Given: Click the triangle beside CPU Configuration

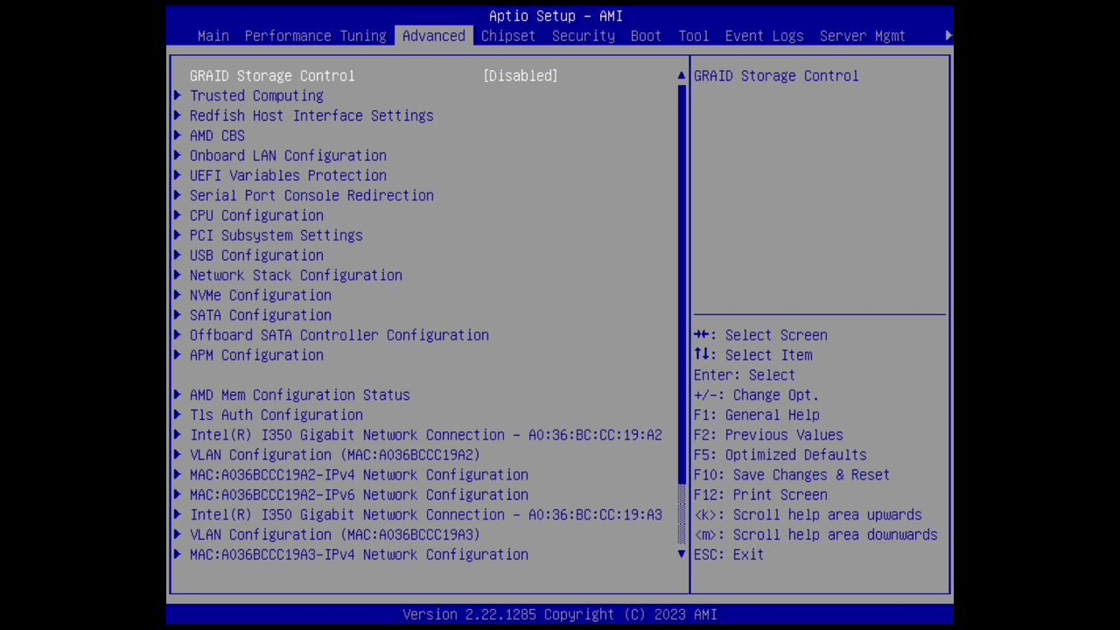Looking at the screenshot, I should (178, 215).
